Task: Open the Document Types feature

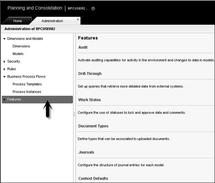Action: coord(93,126)
